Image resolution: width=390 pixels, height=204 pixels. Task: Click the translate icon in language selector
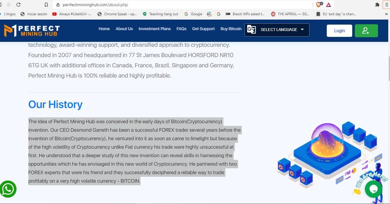pos(252,30)
